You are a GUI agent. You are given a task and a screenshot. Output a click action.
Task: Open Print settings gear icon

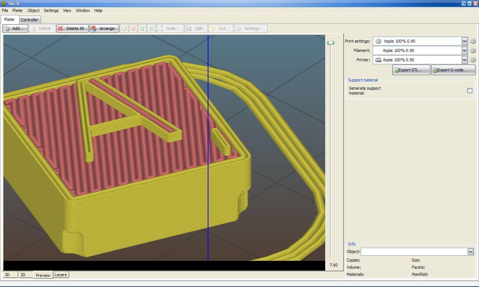473,41
